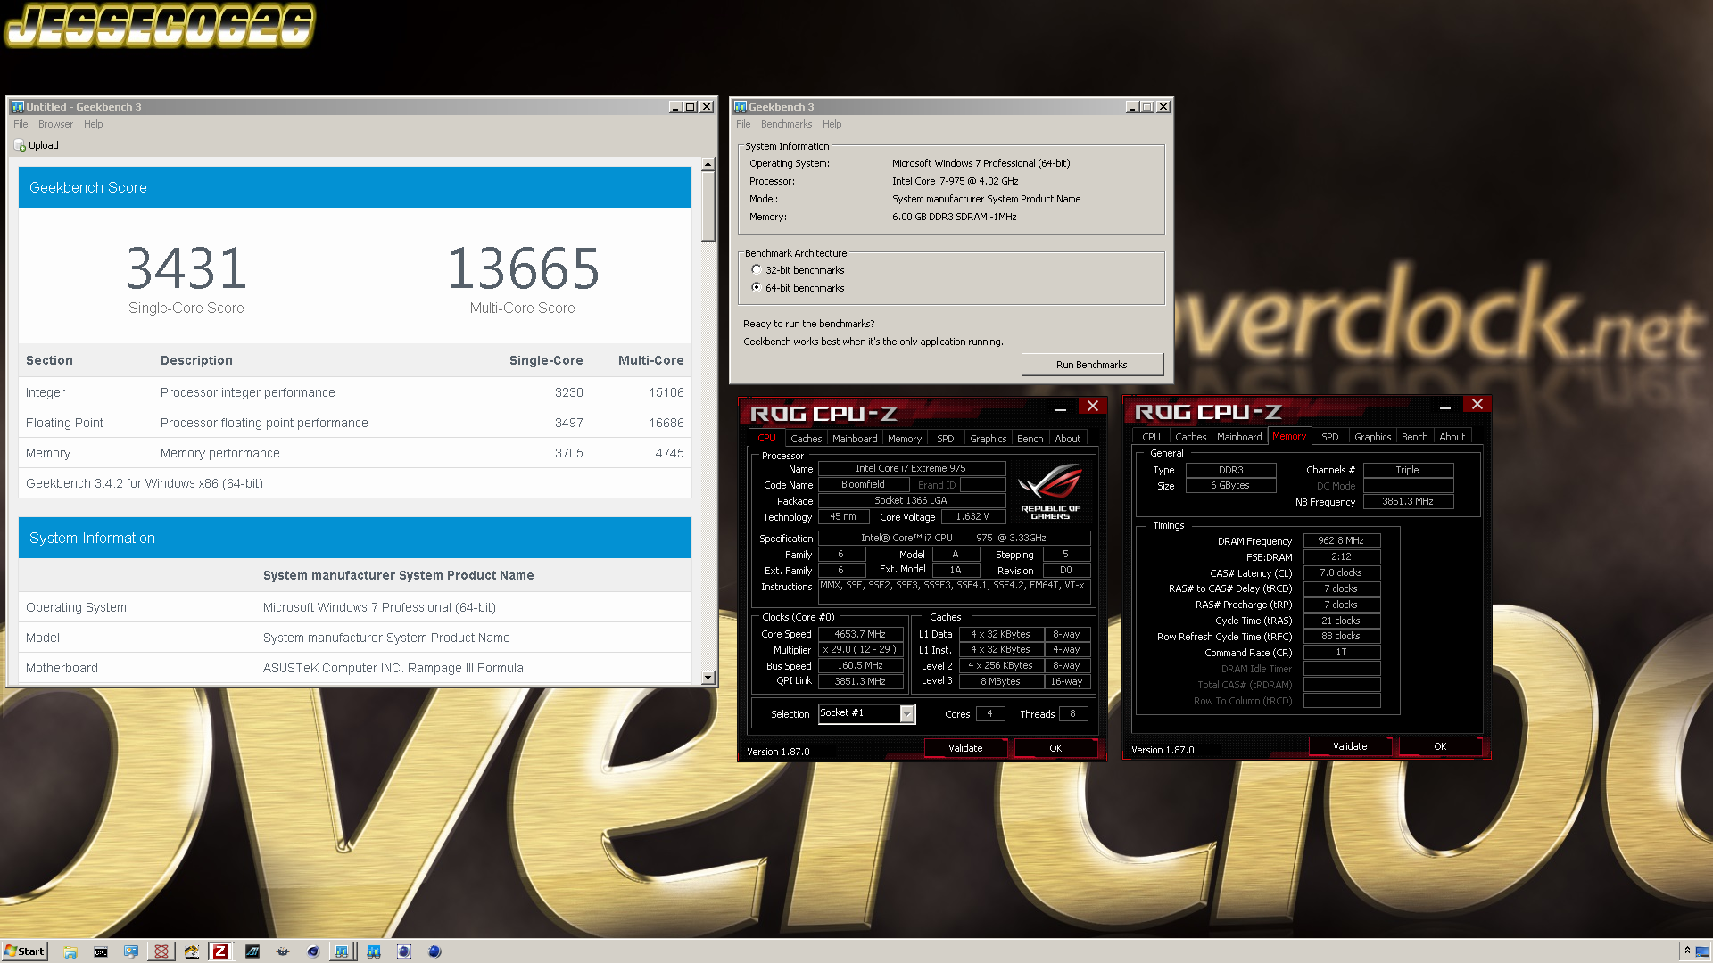
Task: Switch to SPD tab in left CPU-Z
Action: (946, 439)
